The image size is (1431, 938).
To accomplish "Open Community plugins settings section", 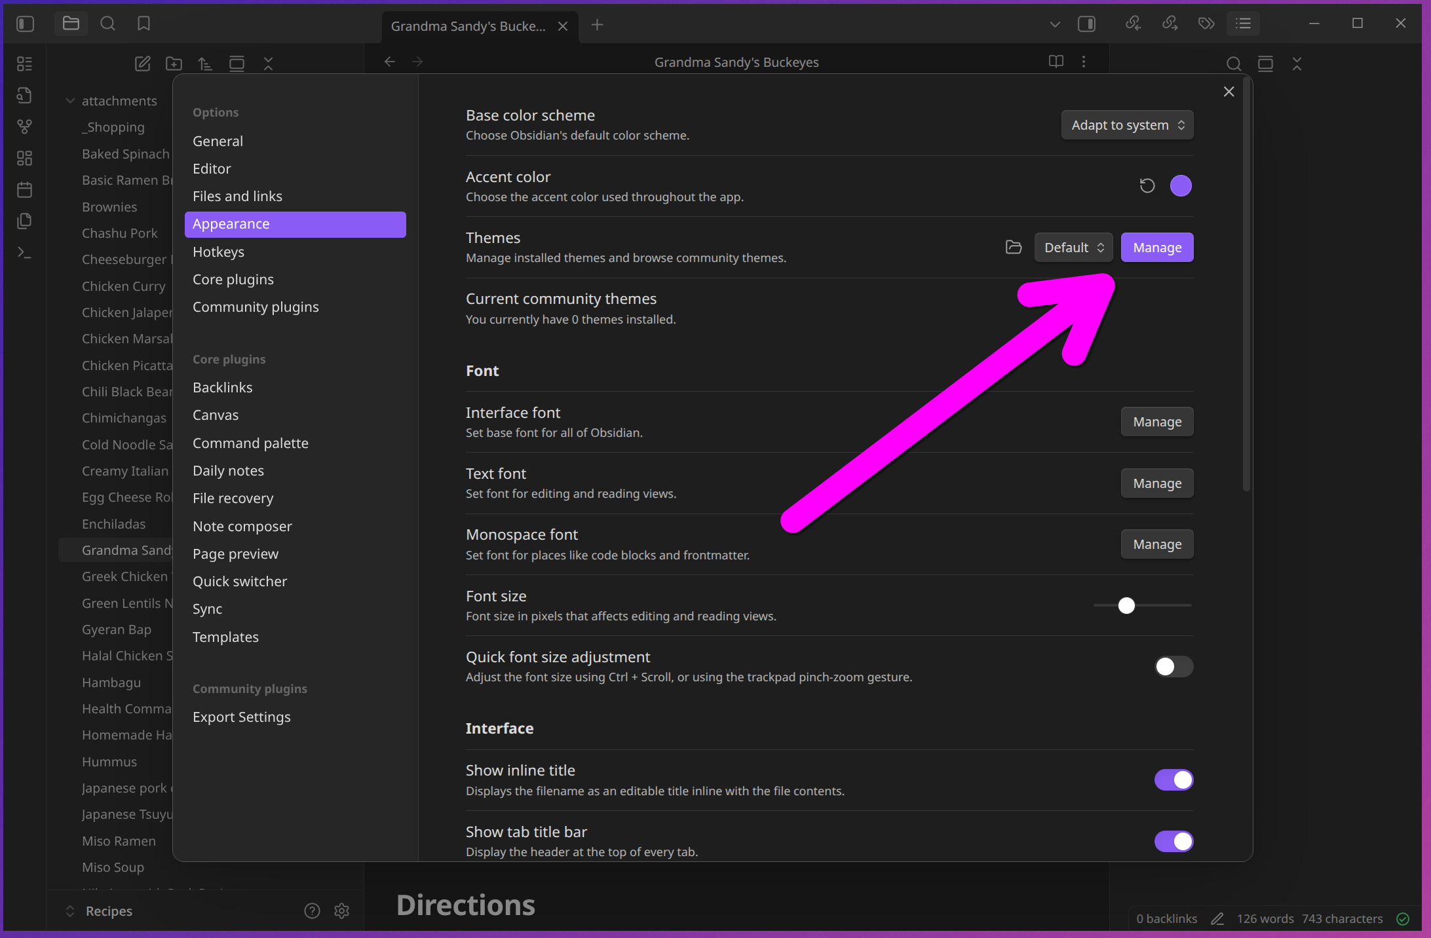I will (256, 307).
